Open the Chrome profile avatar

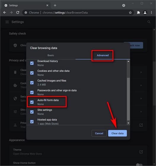145,12
